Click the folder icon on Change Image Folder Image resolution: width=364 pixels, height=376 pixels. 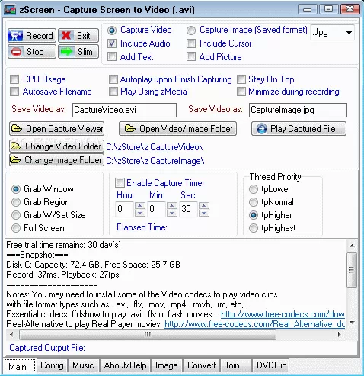pyautogui.click(x=15, y=160)
